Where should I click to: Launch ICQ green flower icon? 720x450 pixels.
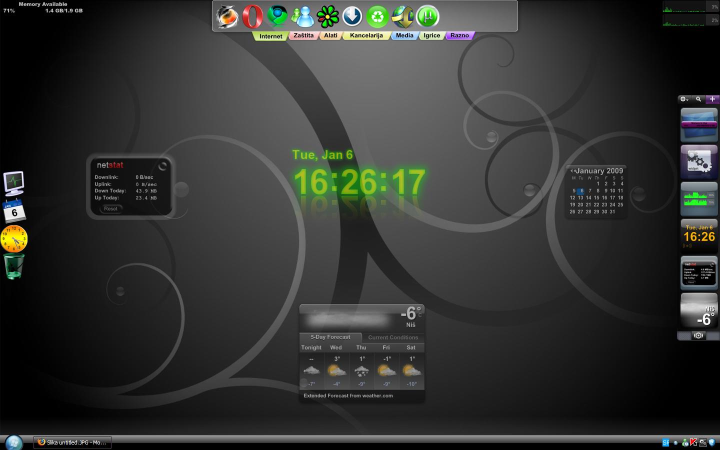[x=328, y=16]
